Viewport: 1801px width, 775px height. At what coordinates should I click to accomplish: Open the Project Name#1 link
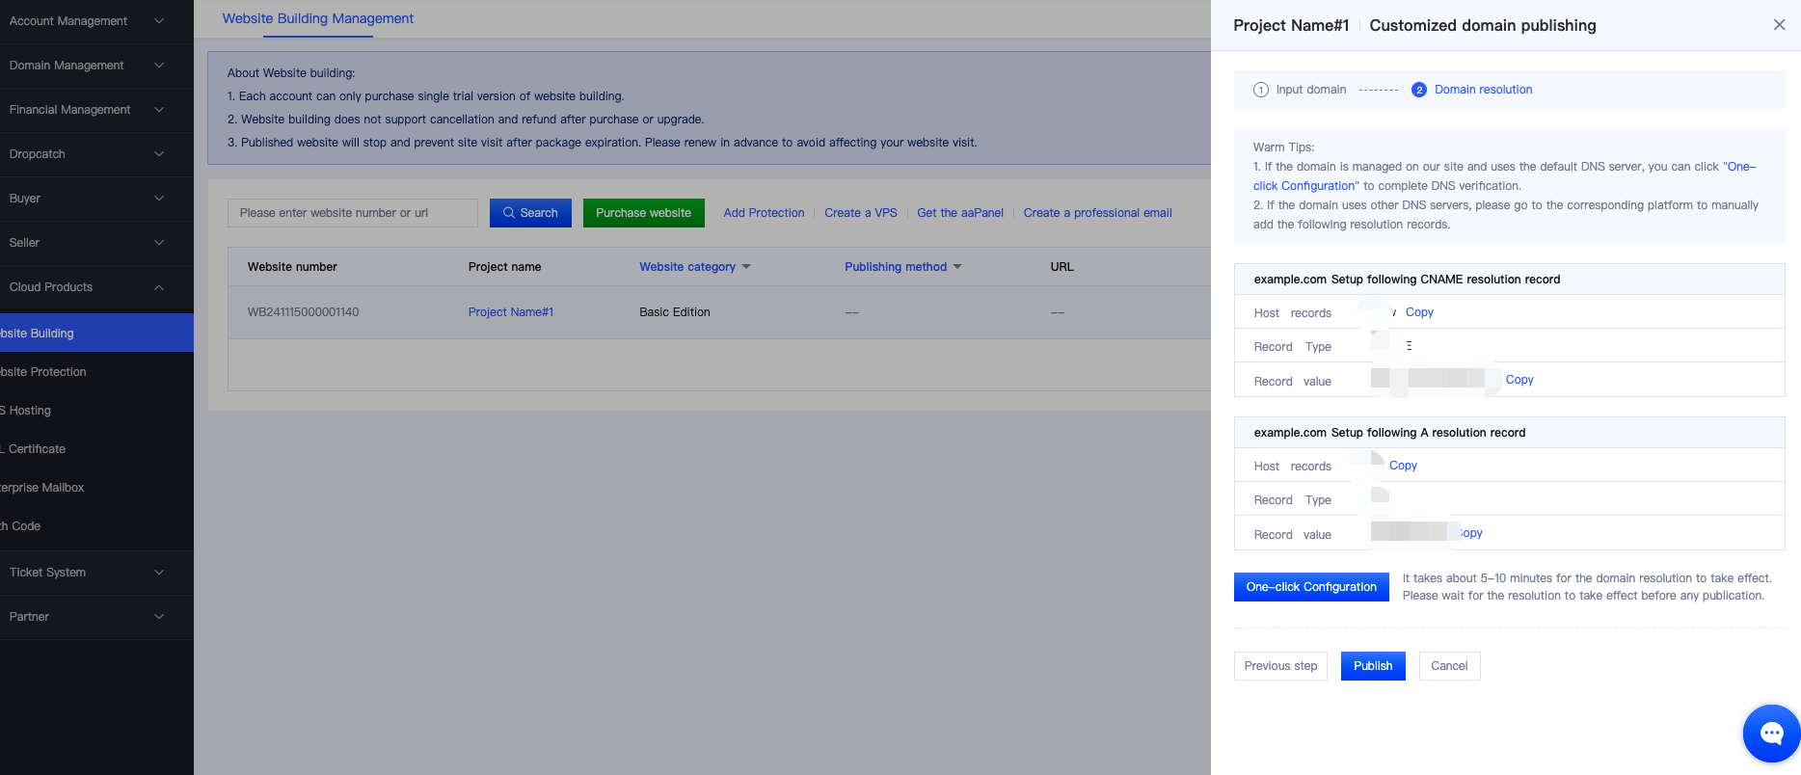(510, 312)
